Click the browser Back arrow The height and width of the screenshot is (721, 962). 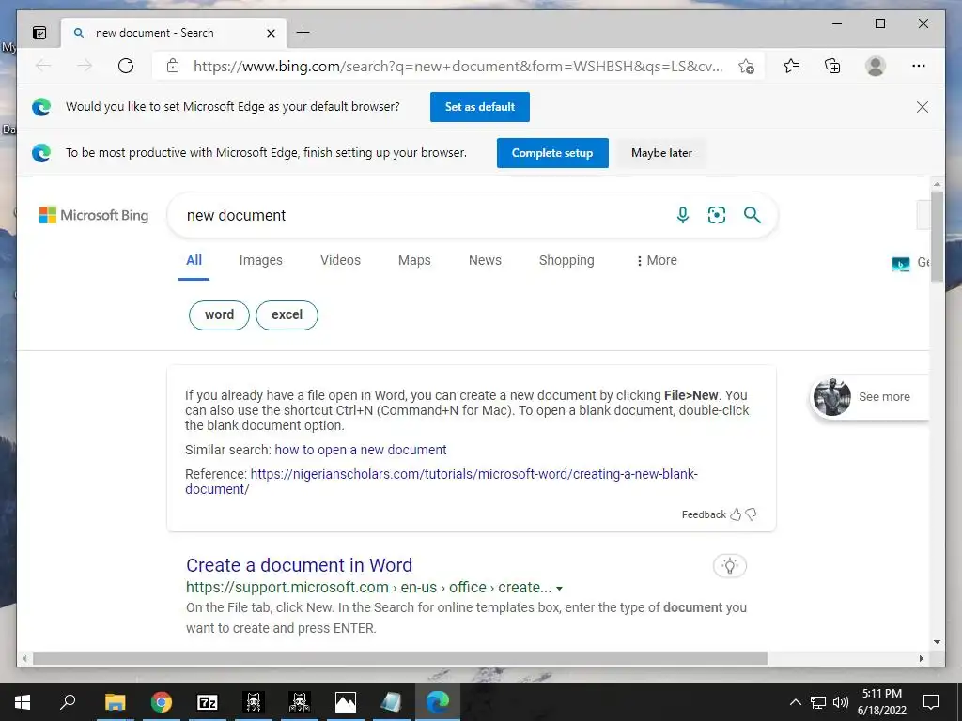pyautogui.click(x=43, y=66)
